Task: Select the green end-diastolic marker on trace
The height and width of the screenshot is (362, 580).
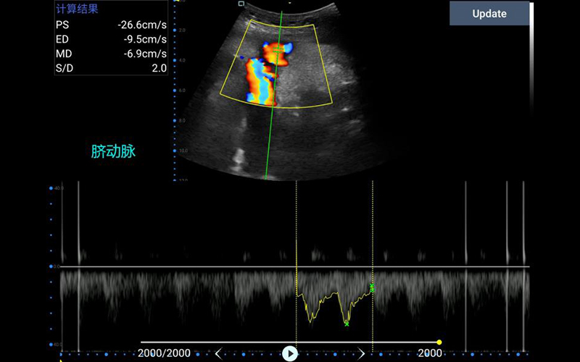Action: [x=372, y=288]
